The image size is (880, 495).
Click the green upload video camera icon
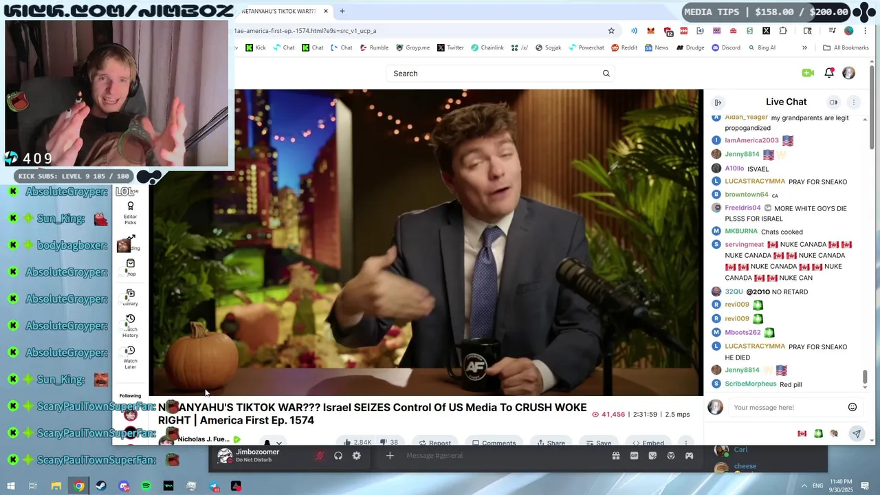click(x=808, y=73)
